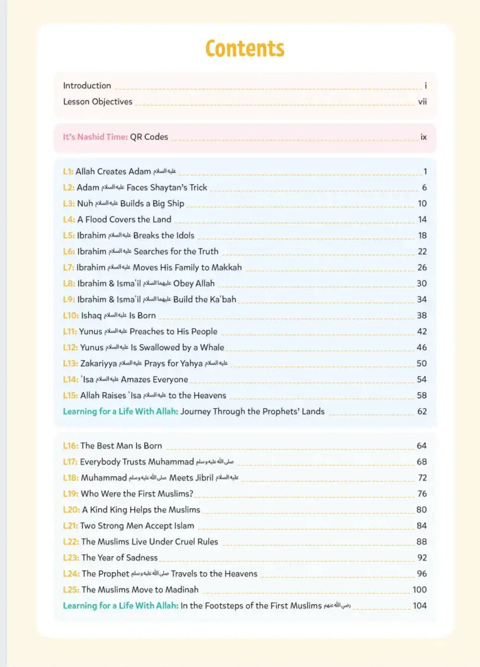Open Lesson 21: Two Strong Men Accept Islam

coord(128,526)
